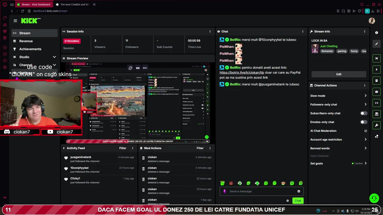Switch to Stream - Kick Dashboard browser tab

coord(34,4)
